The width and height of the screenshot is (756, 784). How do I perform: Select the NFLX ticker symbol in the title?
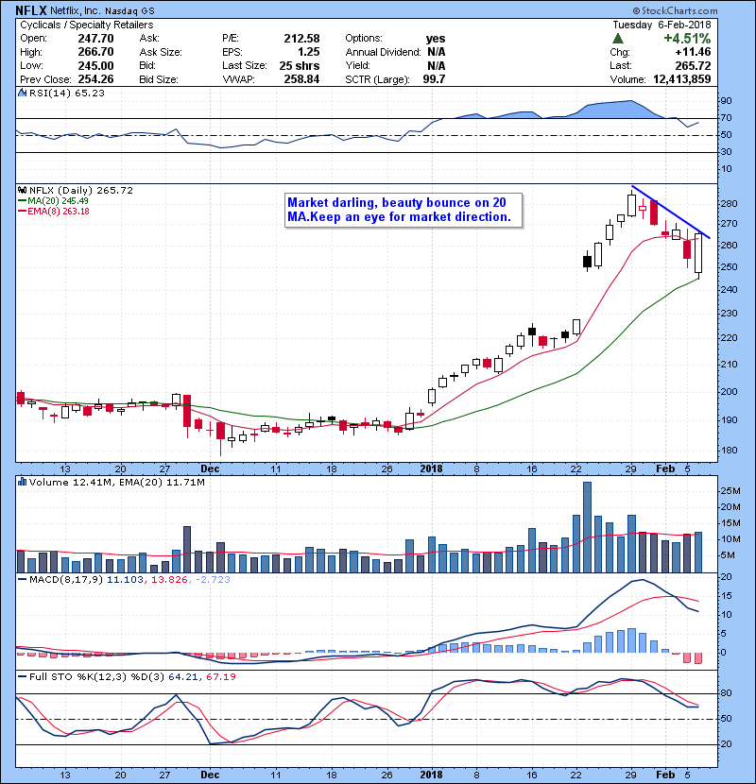tap(31, 10)
